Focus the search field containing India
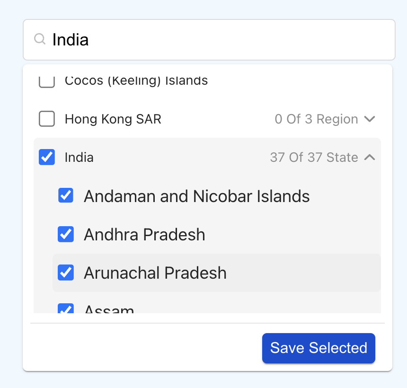The image size is (407, 388). [209, 40]
